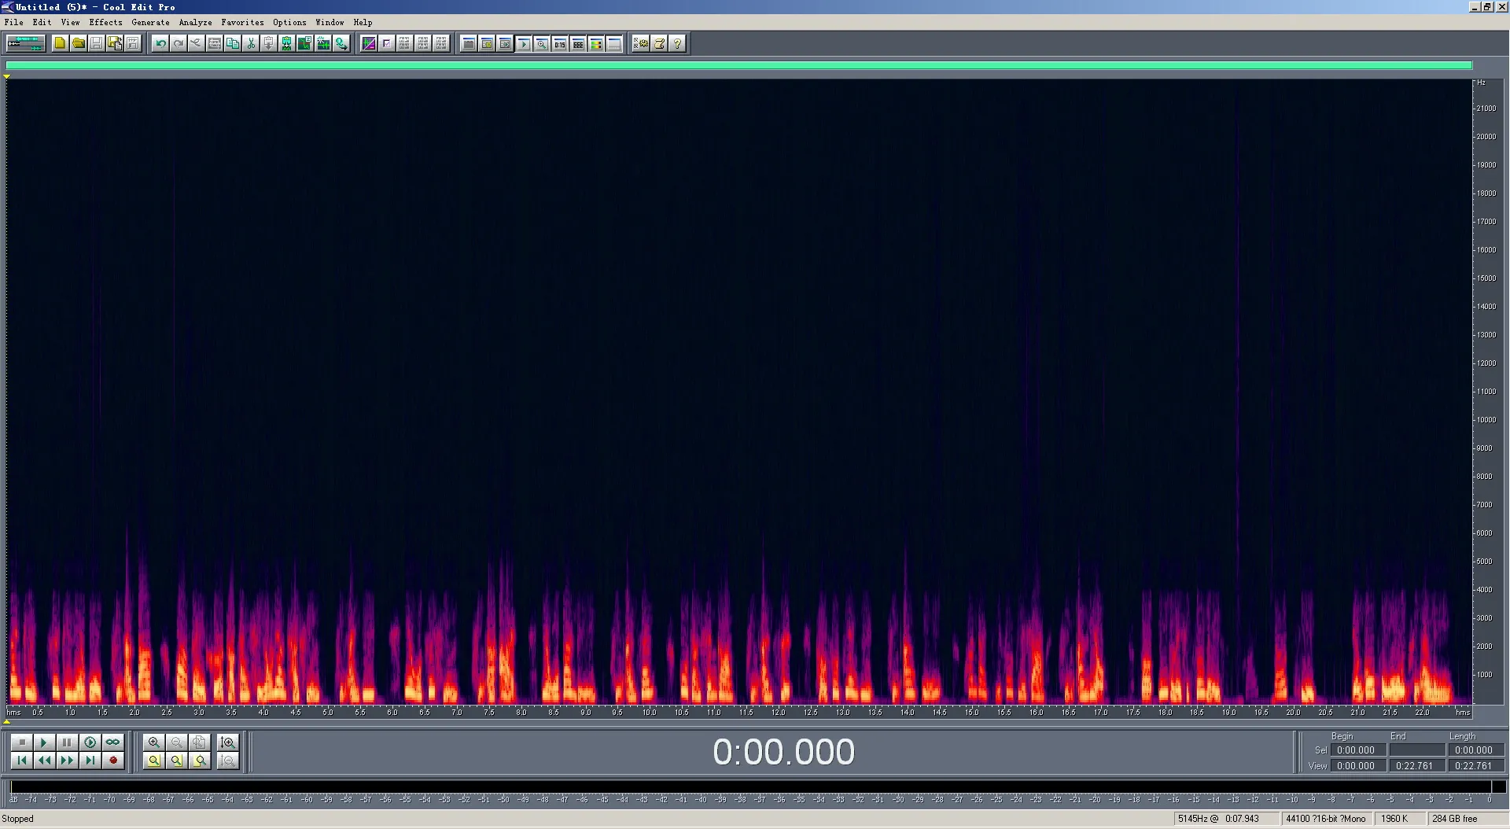Click the View Begin field

(x=1357, y=765)
